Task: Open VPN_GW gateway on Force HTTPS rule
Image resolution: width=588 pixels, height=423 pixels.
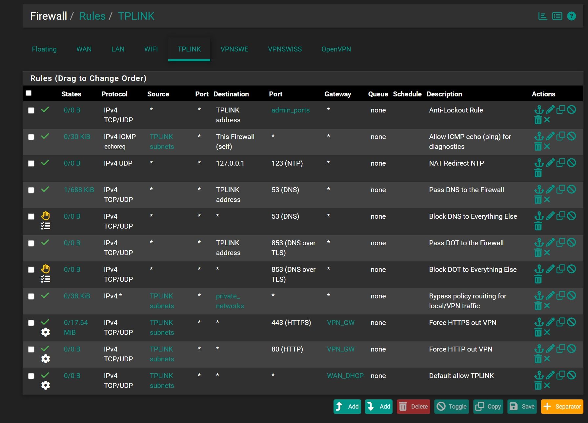Action: pyautogui.click(x=341, y=323)
